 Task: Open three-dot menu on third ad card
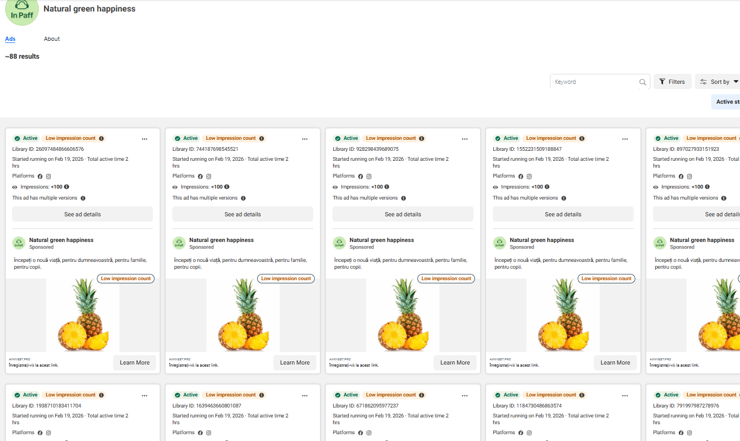click(465, 139)
